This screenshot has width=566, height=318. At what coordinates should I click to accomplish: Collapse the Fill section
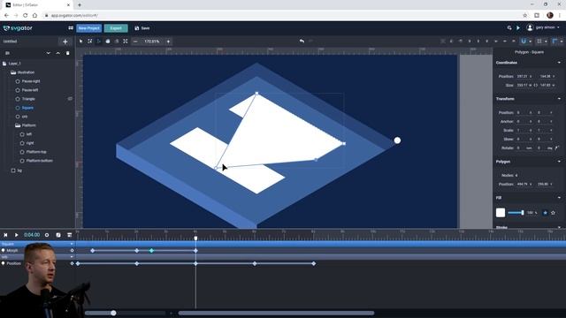[x=559, y=198]
